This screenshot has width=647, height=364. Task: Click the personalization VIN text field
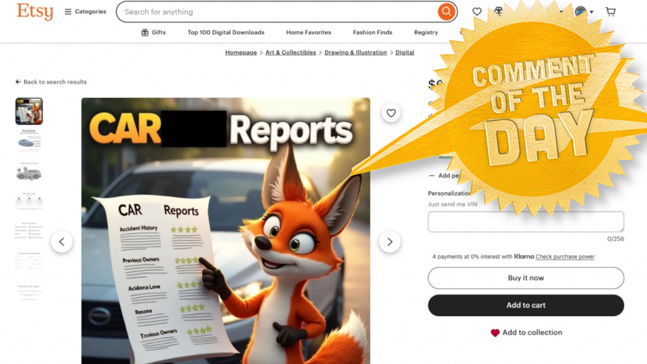click(x=525, y=222)
